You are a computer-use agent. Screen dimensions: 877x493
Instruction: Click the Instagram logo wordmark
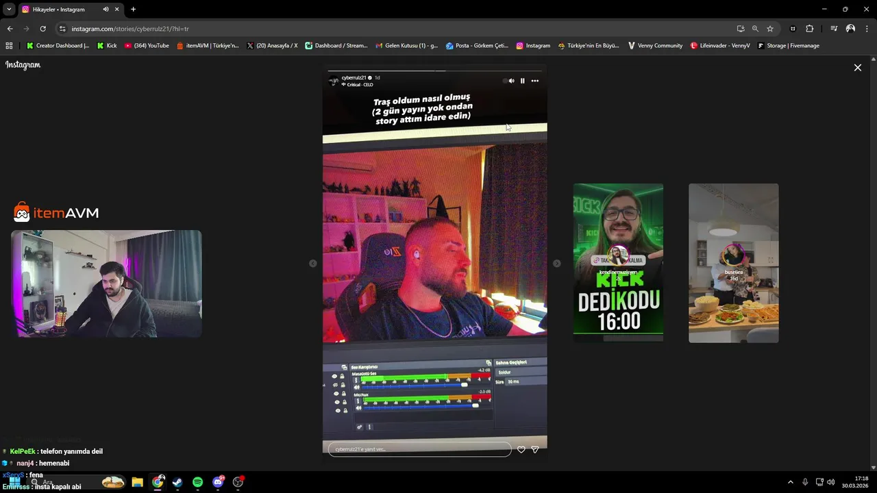tap(23, 65)
